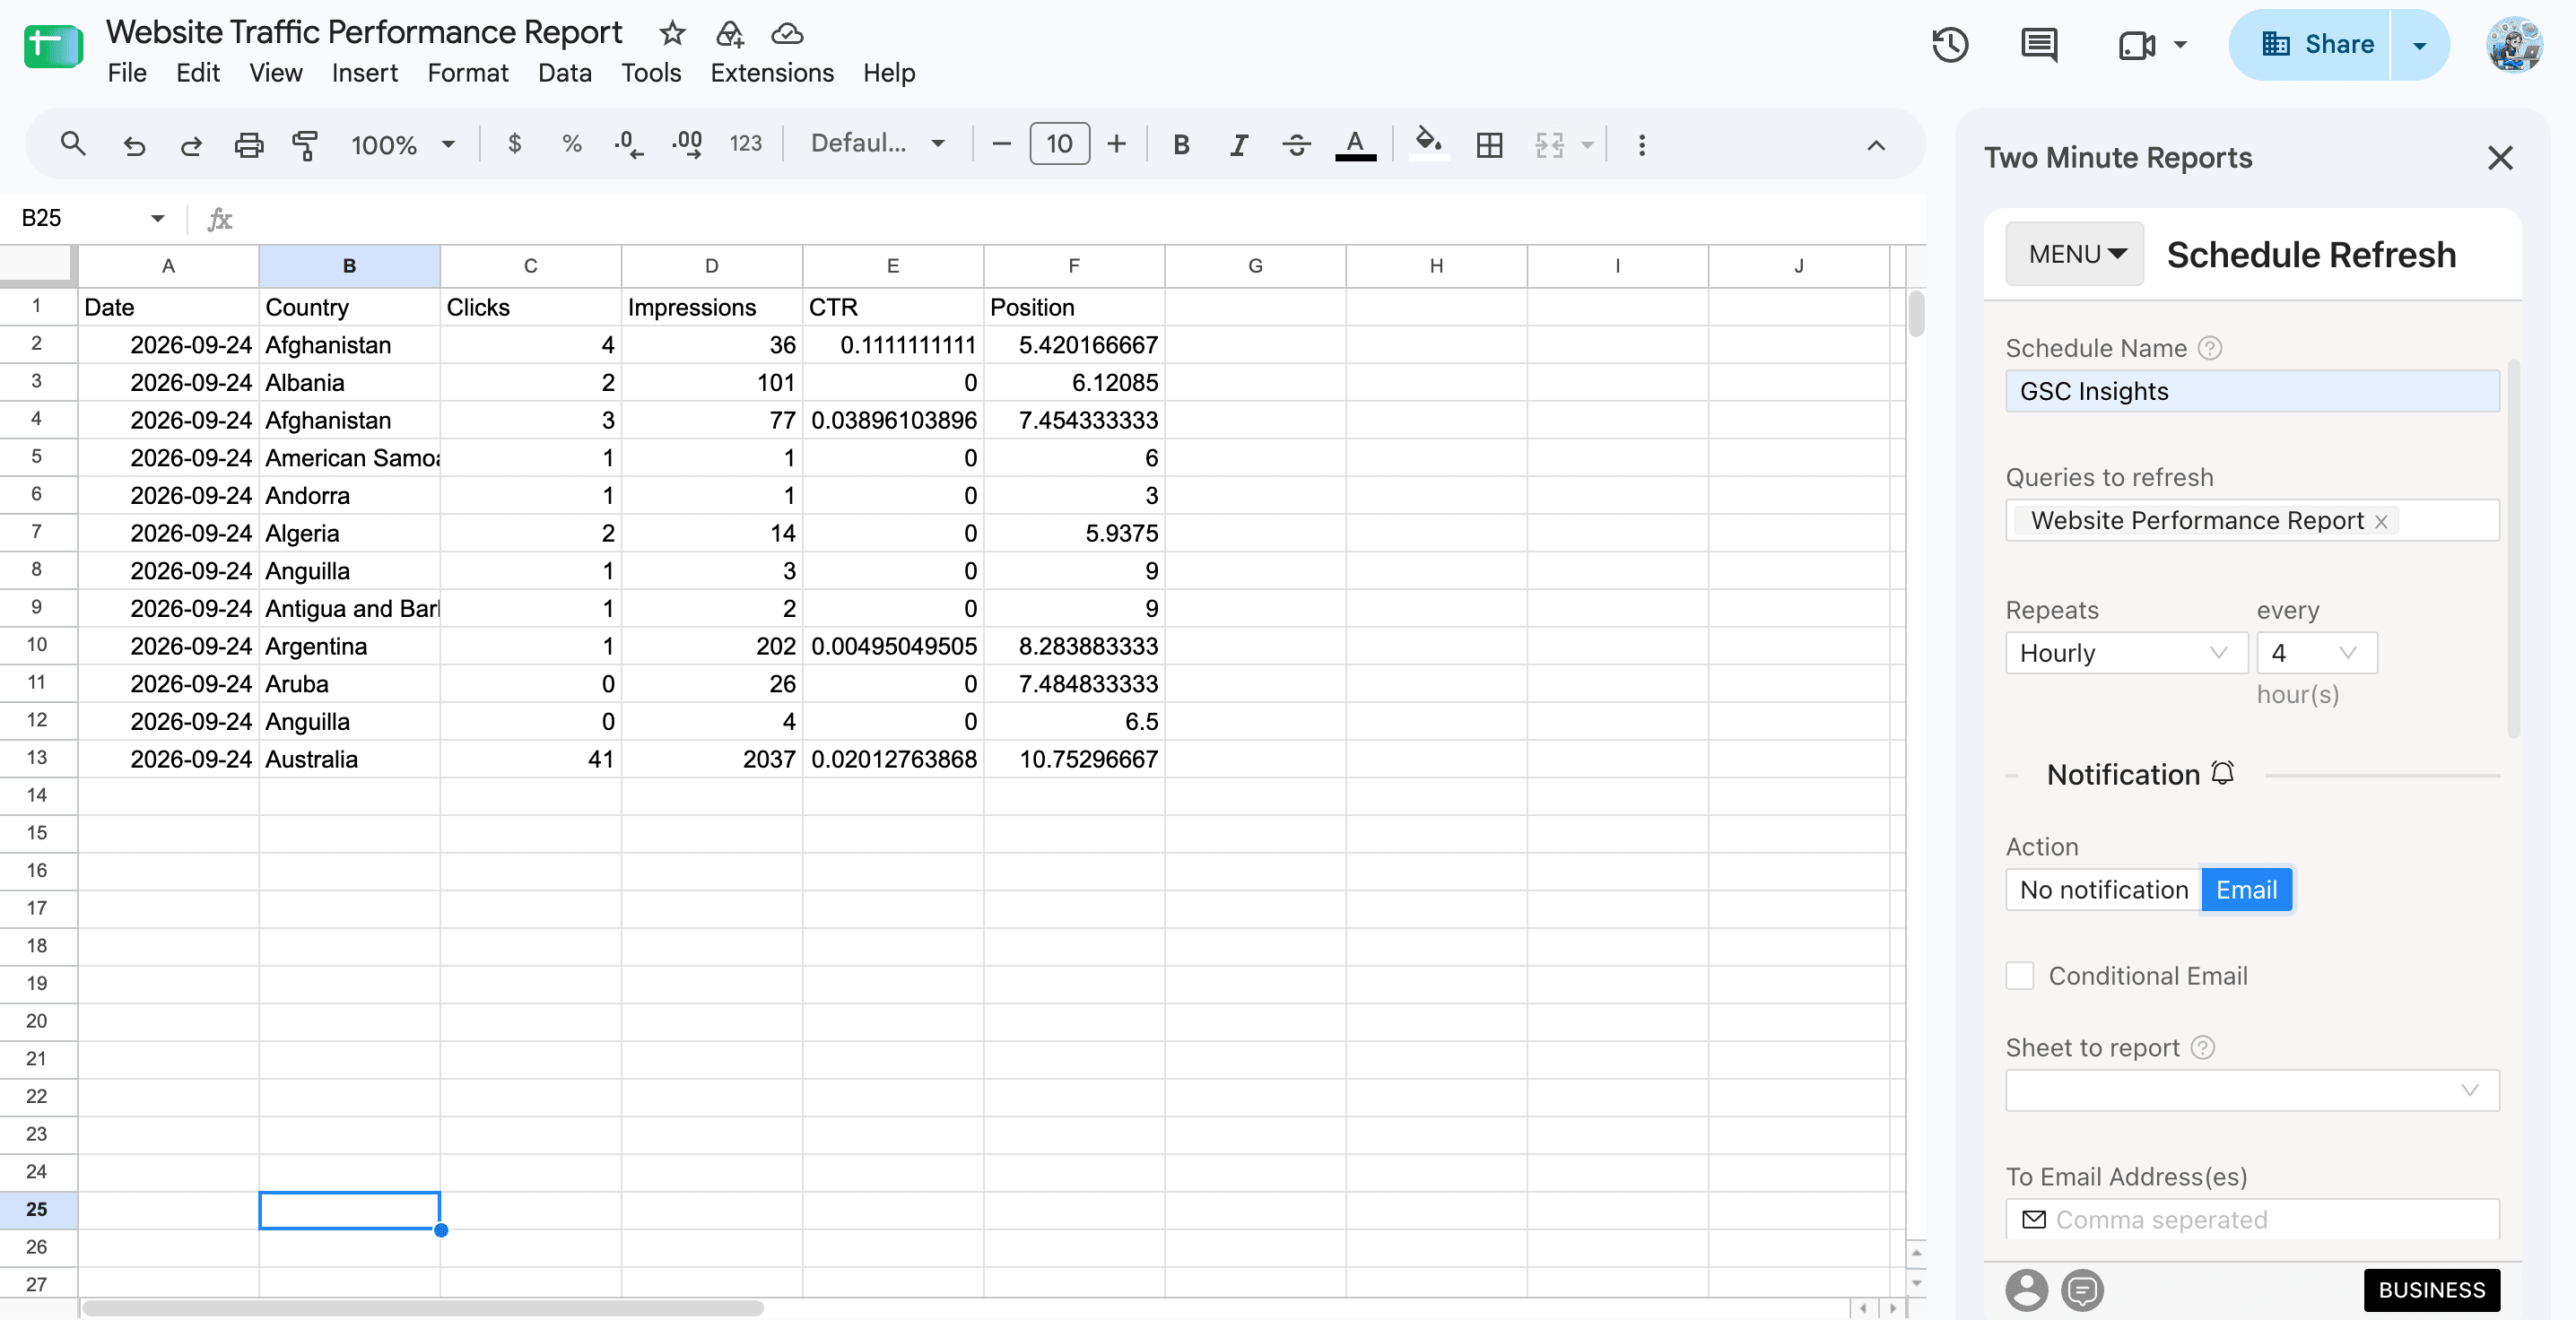Image resolution: width=2576 pixels, height=1320 pixels.
Task: Open the File menu
Action: coord(127,72)
